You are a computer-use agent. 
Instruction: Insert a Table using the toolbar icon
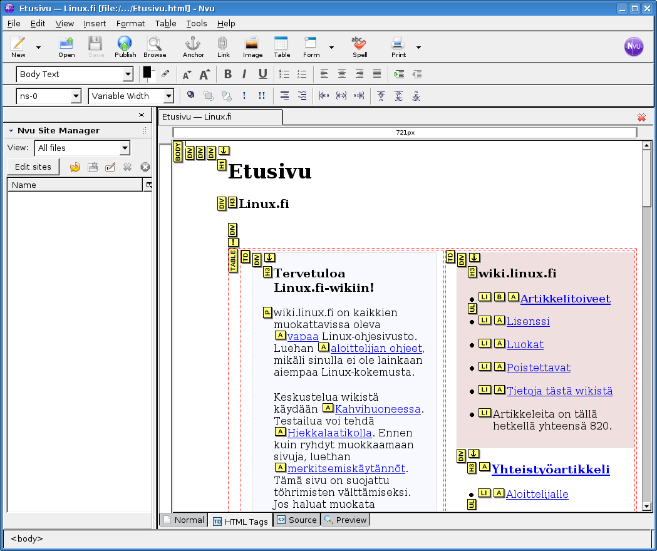pos(282,47)
